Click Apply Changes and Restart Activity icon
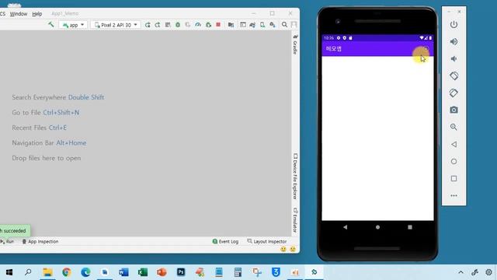Image resolution: width=497 pixels, height=280 pixels. 158,25
